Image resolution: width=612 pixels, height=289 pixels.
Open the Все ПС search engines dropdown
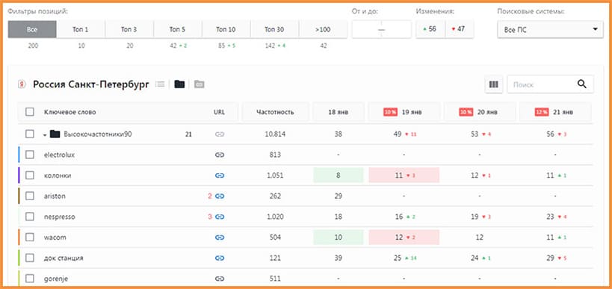point(550,30)
